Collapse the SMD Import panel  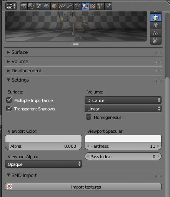tap(8, 175)
